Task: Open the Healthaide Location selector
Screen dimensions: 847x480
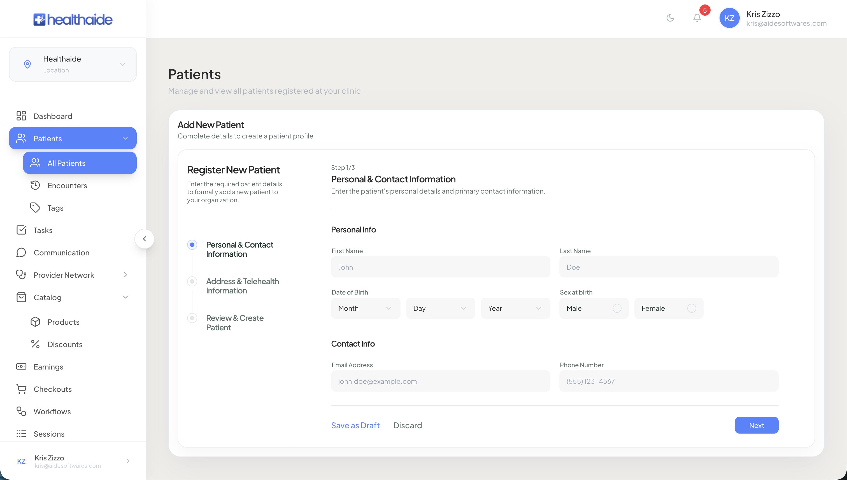Action: (73, 64)
